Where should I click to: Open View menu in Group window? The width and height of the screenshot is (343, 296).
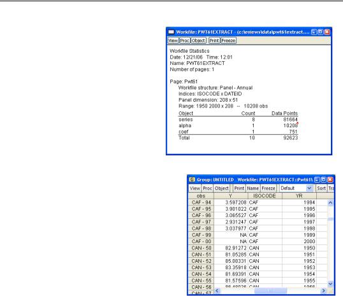pos(194,188)
